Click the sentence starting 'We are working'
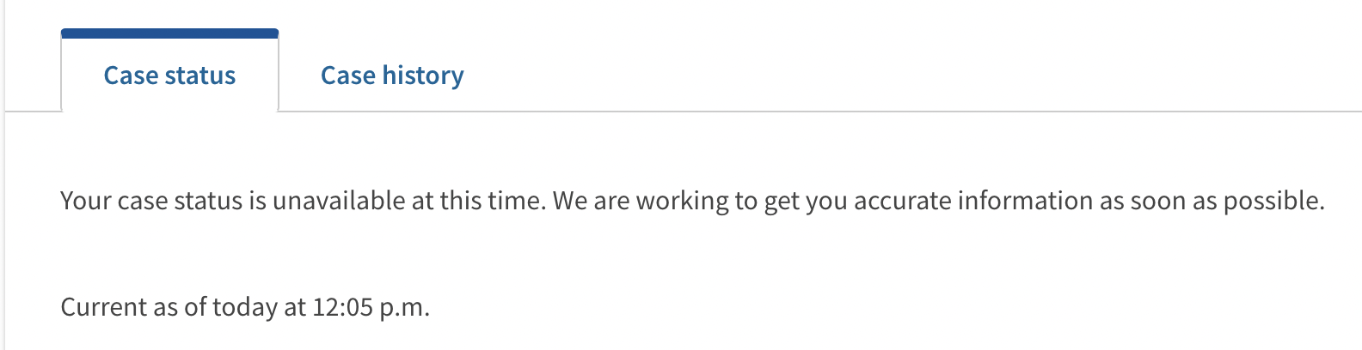 (937, 201)
